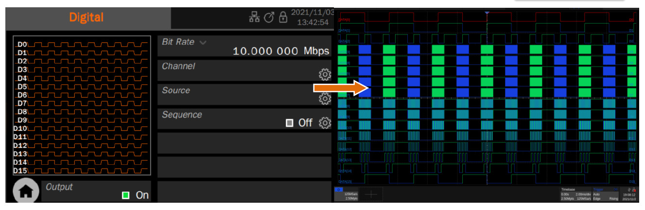The height and width of the screenshot is (210, 645).
Task: Edit the 10.000 000 Mbps bit rate value
Action: click(x=280, y=51)
